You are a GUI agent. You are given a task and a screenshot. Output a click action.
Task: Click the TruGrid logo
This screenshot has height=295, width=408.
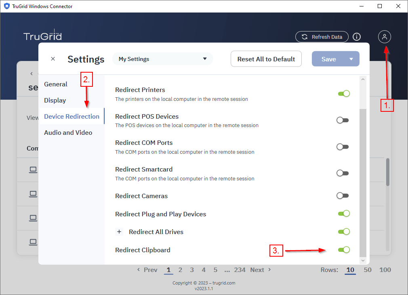tap(42, 36)
